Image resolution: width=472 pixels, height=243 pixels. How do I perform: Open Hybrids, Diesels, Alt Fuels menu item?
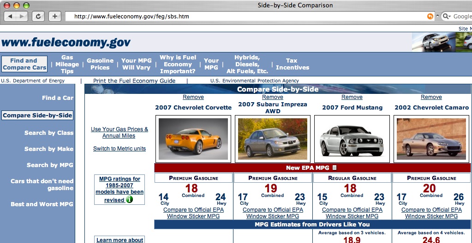point(247,64)
